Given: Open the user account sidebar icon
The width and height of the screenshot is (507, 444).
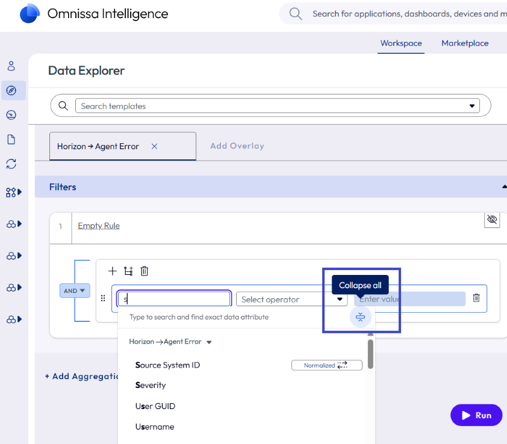Looking at the screenshot, I should (x=11, y=66).
